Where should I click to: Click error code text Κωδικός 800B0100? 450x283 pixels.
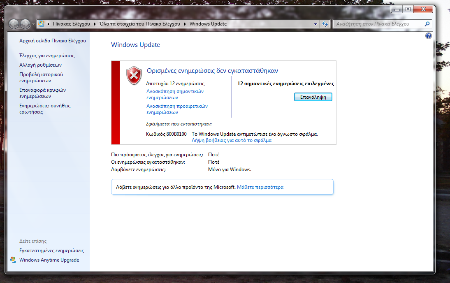click(166, 134)
